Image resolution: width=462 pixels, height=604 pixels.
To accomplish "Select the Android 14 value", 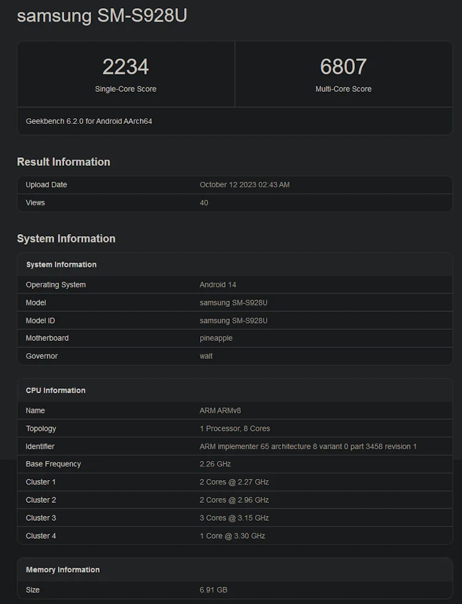I will point(218,285).
